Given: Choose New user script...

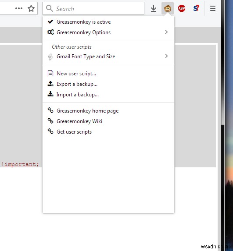Looking at the screenshot, I should point(108,74).
